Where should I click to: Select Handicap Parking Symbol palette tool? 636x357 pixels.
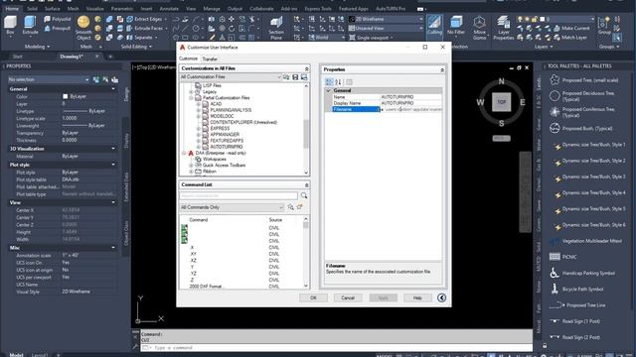coord(582,274)
